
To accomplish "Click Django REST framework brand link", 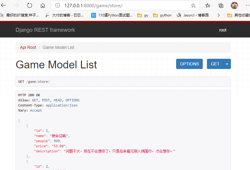I will click(x=45, y=30).
